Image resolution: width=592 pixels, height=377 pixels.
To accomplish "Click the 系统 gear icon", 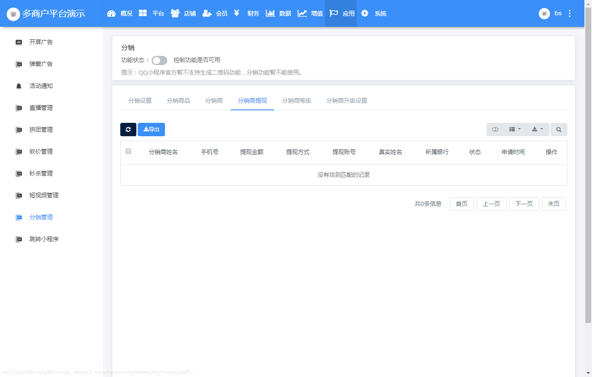I will coord(365,13).
